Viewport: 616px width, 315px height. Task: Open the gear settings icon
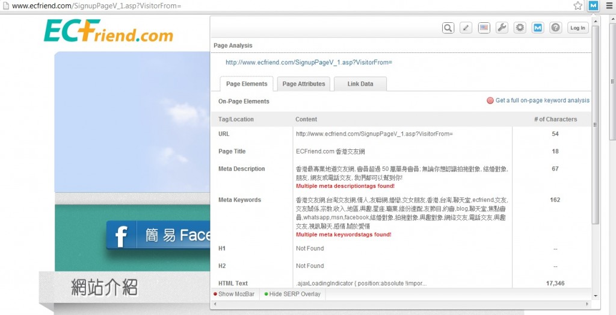tap(520, 28)
